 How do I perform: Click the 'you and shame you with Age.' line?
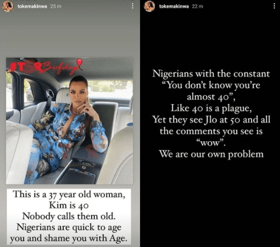69,239
